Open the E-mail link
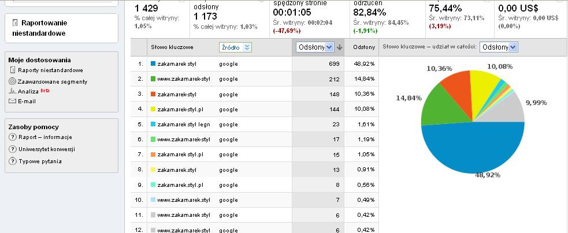This screenshot has height=233, width=568. pyautogui.click(x=27, y=102)
